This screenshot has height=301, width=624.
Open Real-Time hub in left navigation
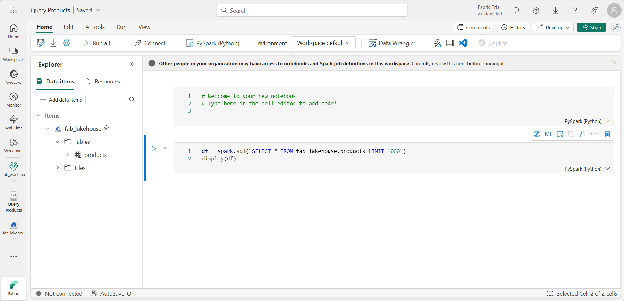click(x=13, y=123)
